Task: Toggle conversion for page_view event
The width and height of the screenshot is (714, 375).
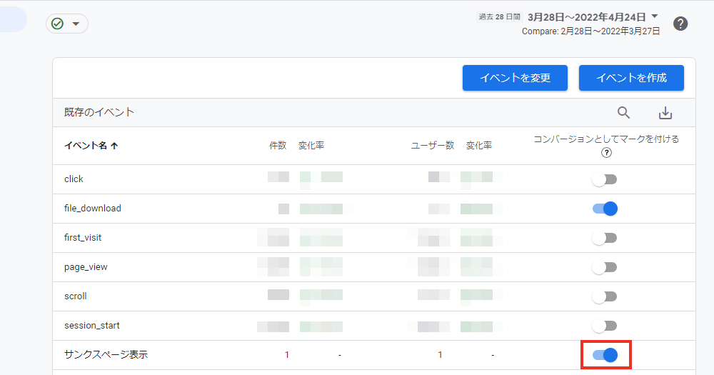Action: (x=605, y=267)
